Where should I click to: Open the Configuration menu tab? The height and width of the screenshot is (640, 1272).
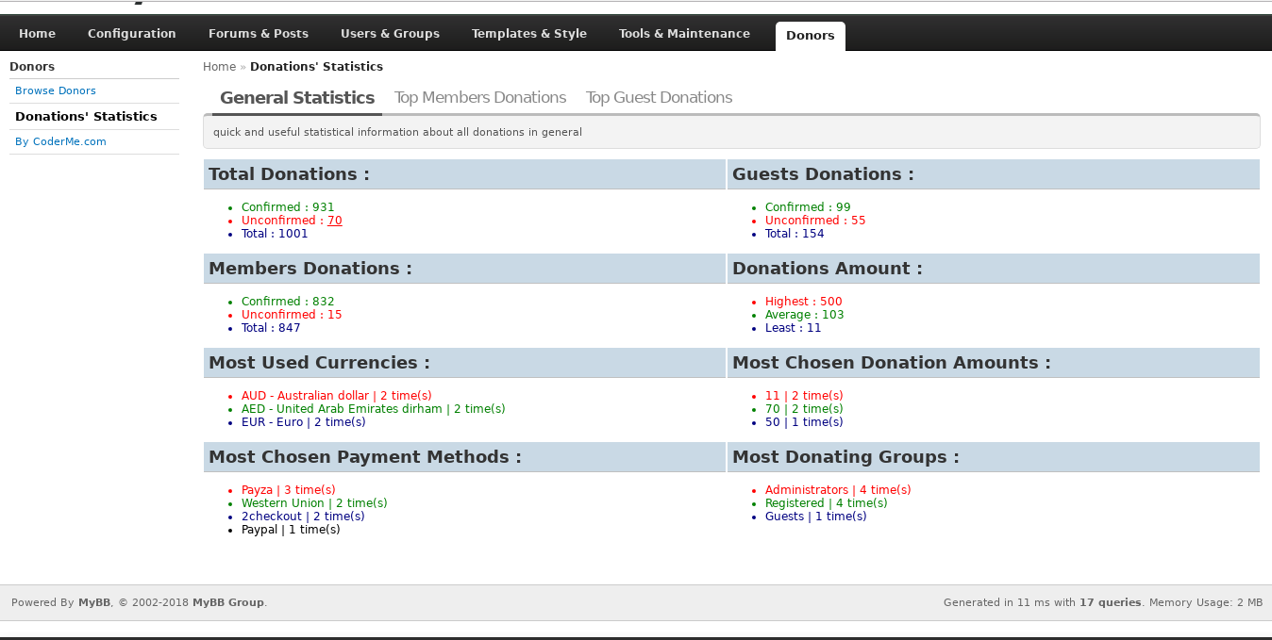coord(131,34)
